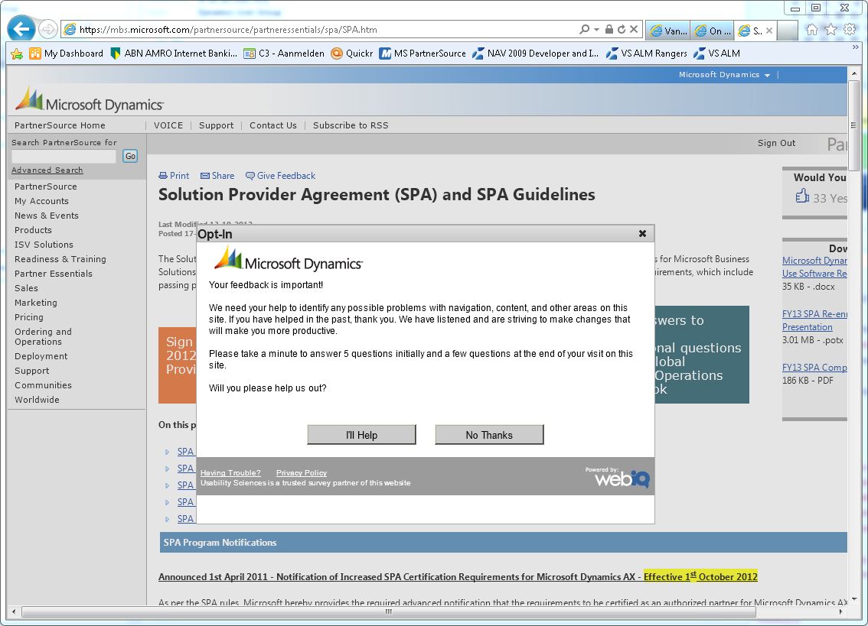Go to PartnerSource Home

click(x=60, y=125)
